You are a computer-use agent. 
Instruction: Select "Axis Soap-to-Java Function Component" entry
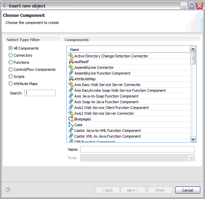click(x=129, y=102)
